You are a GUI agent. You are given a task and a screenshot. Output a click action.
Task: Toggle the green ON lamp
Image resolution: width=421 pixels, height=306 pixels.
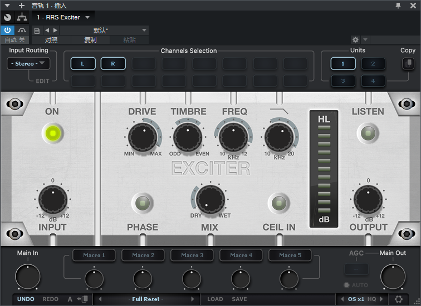point(52,133)
